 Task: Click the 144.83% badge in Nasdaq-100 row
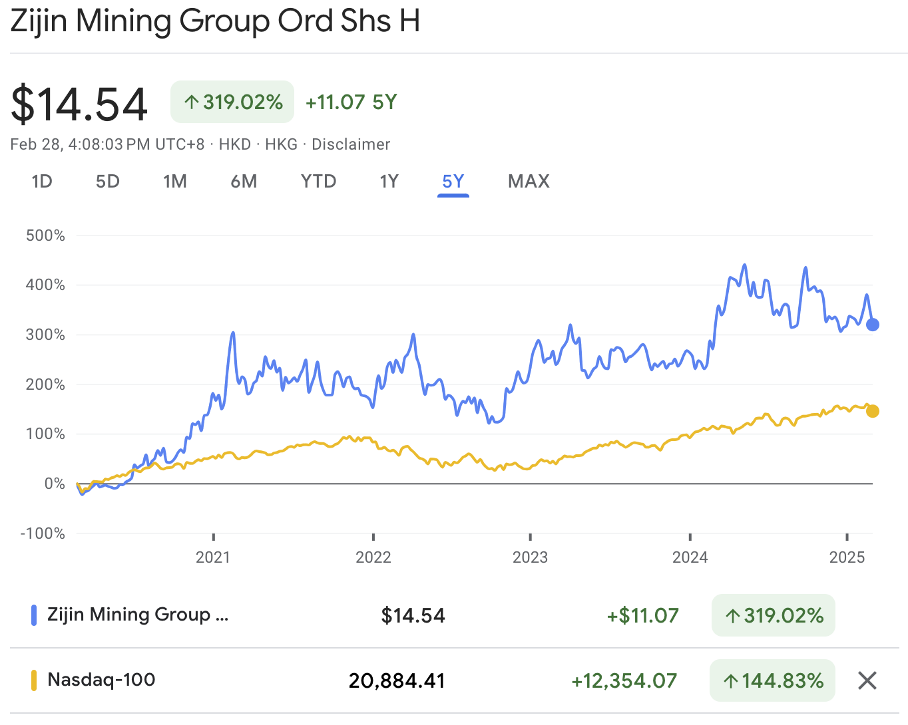coord(772,680)
